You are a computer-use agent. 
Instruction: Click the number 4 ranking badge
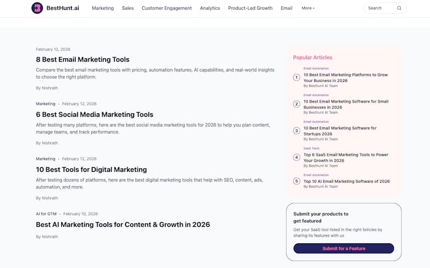[x=296, y=157]
